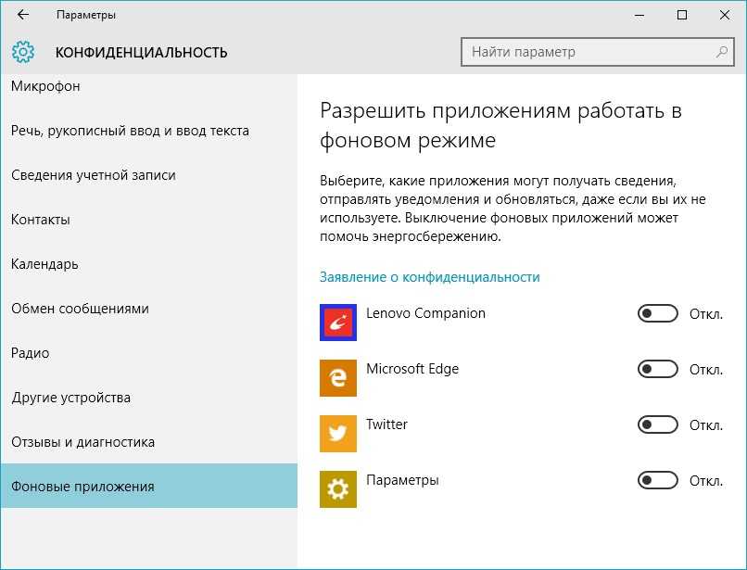
Task: Select Фоновые приложения sidebar item
Action: (x=148, y=486)
